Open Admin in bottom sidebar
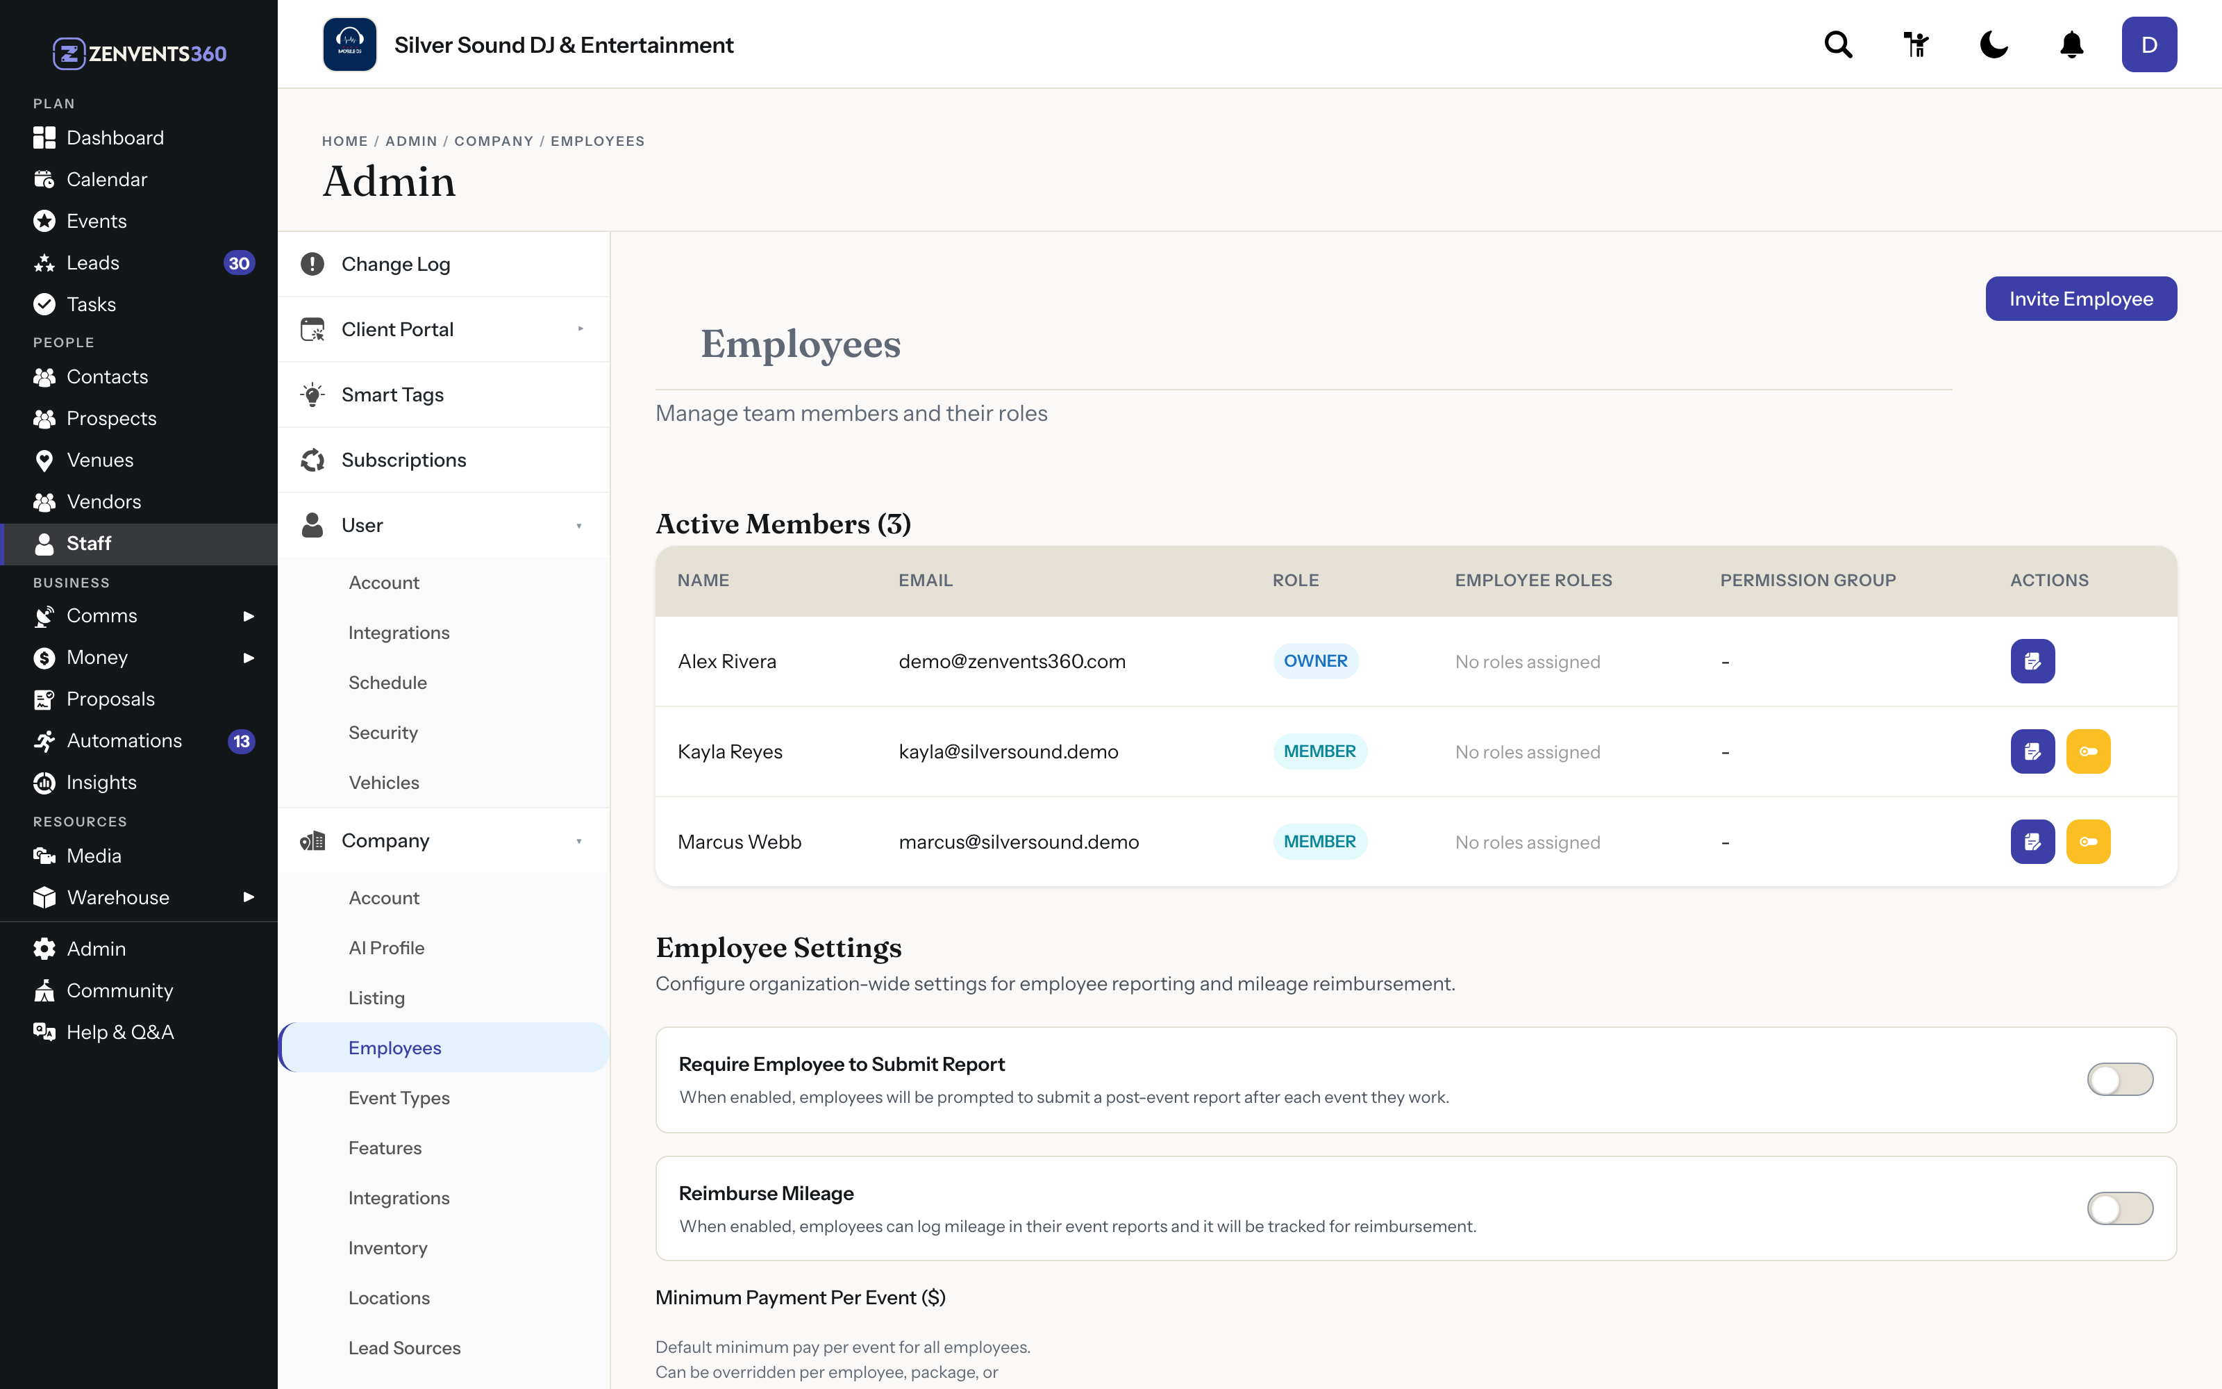Screen dimensions: 2222x1389 [139, 948]
